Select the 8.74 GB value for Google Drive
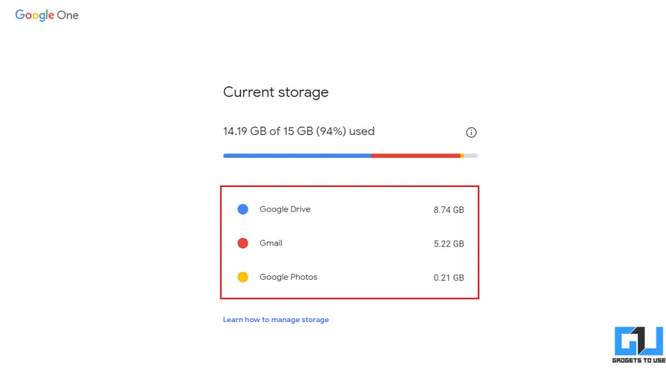The image size is (666, 374). point(449,209)
